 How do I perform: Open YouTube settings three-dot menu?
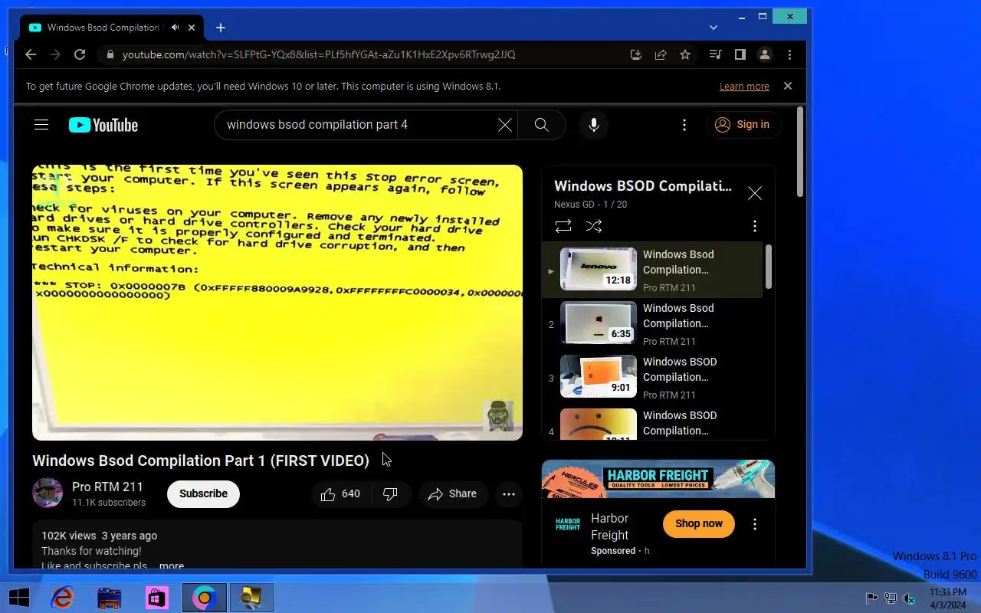coord(684,125)
